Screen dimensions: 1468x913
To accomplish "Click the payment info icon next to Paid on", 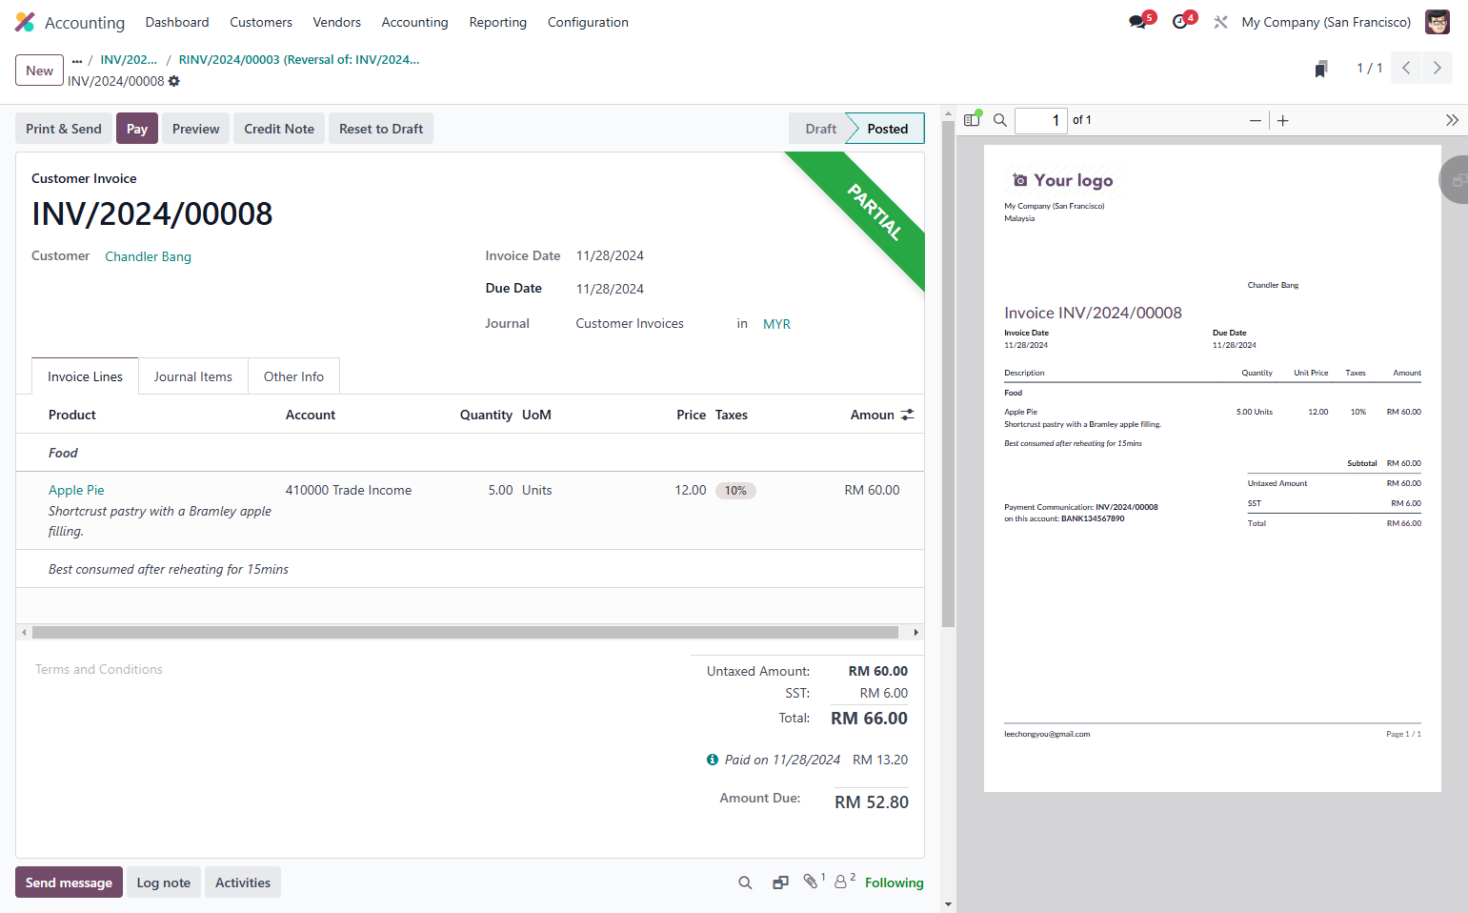I will [x=713, y=760].
